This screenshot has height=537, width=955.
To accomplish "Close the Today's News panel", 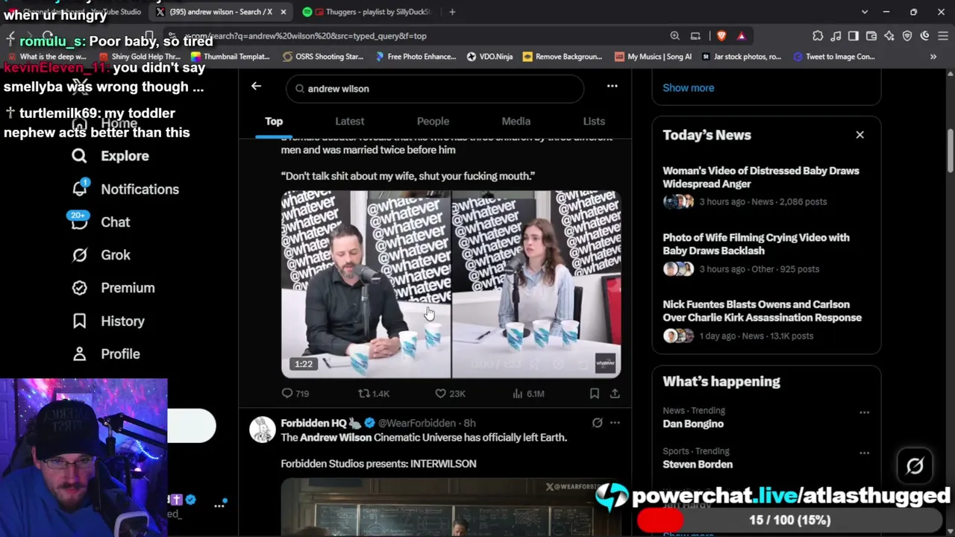I will coord(859,135).
